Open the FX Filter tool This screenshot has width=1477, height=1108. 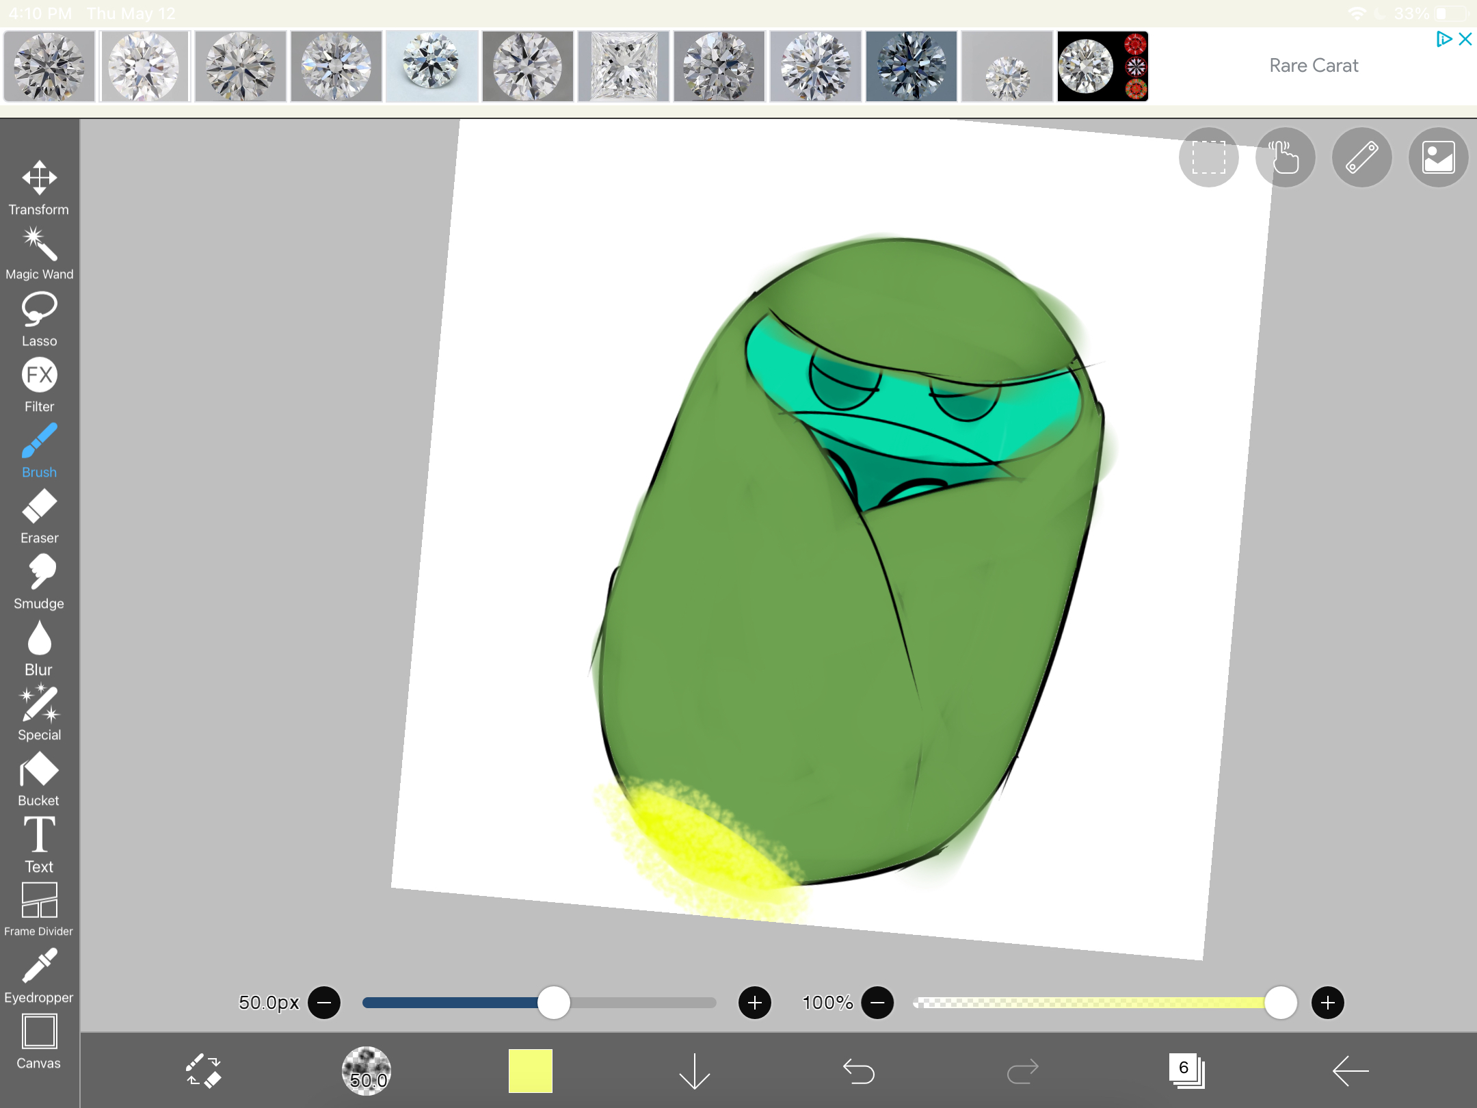pos(39,385)
